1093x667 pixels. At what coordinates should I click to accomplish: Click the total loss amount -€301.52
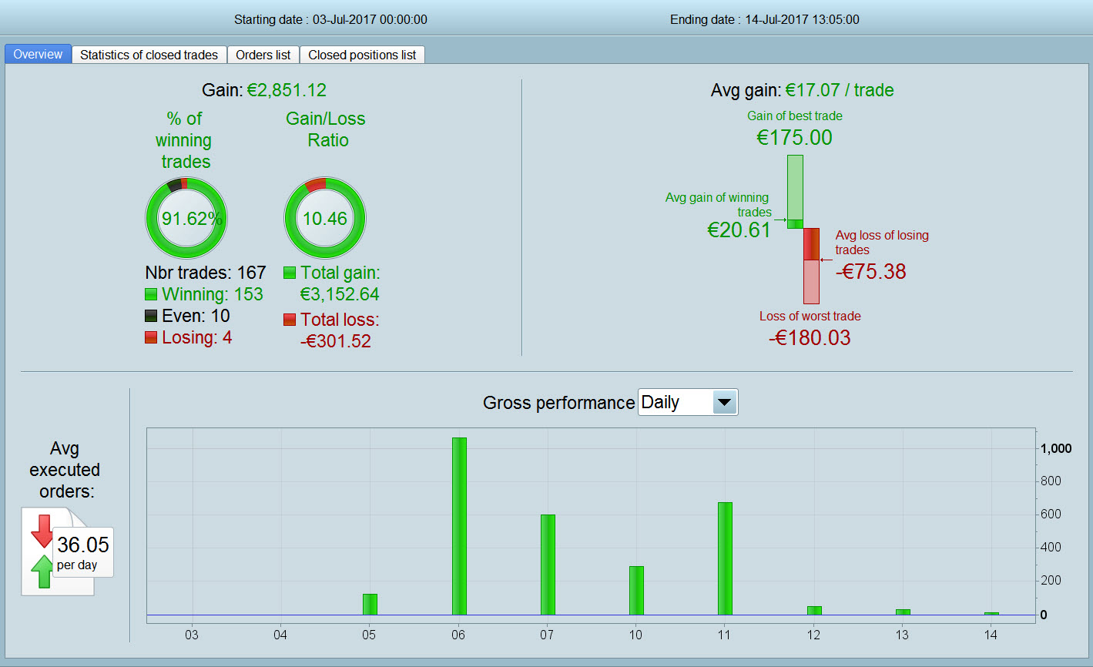coord(336,341)
